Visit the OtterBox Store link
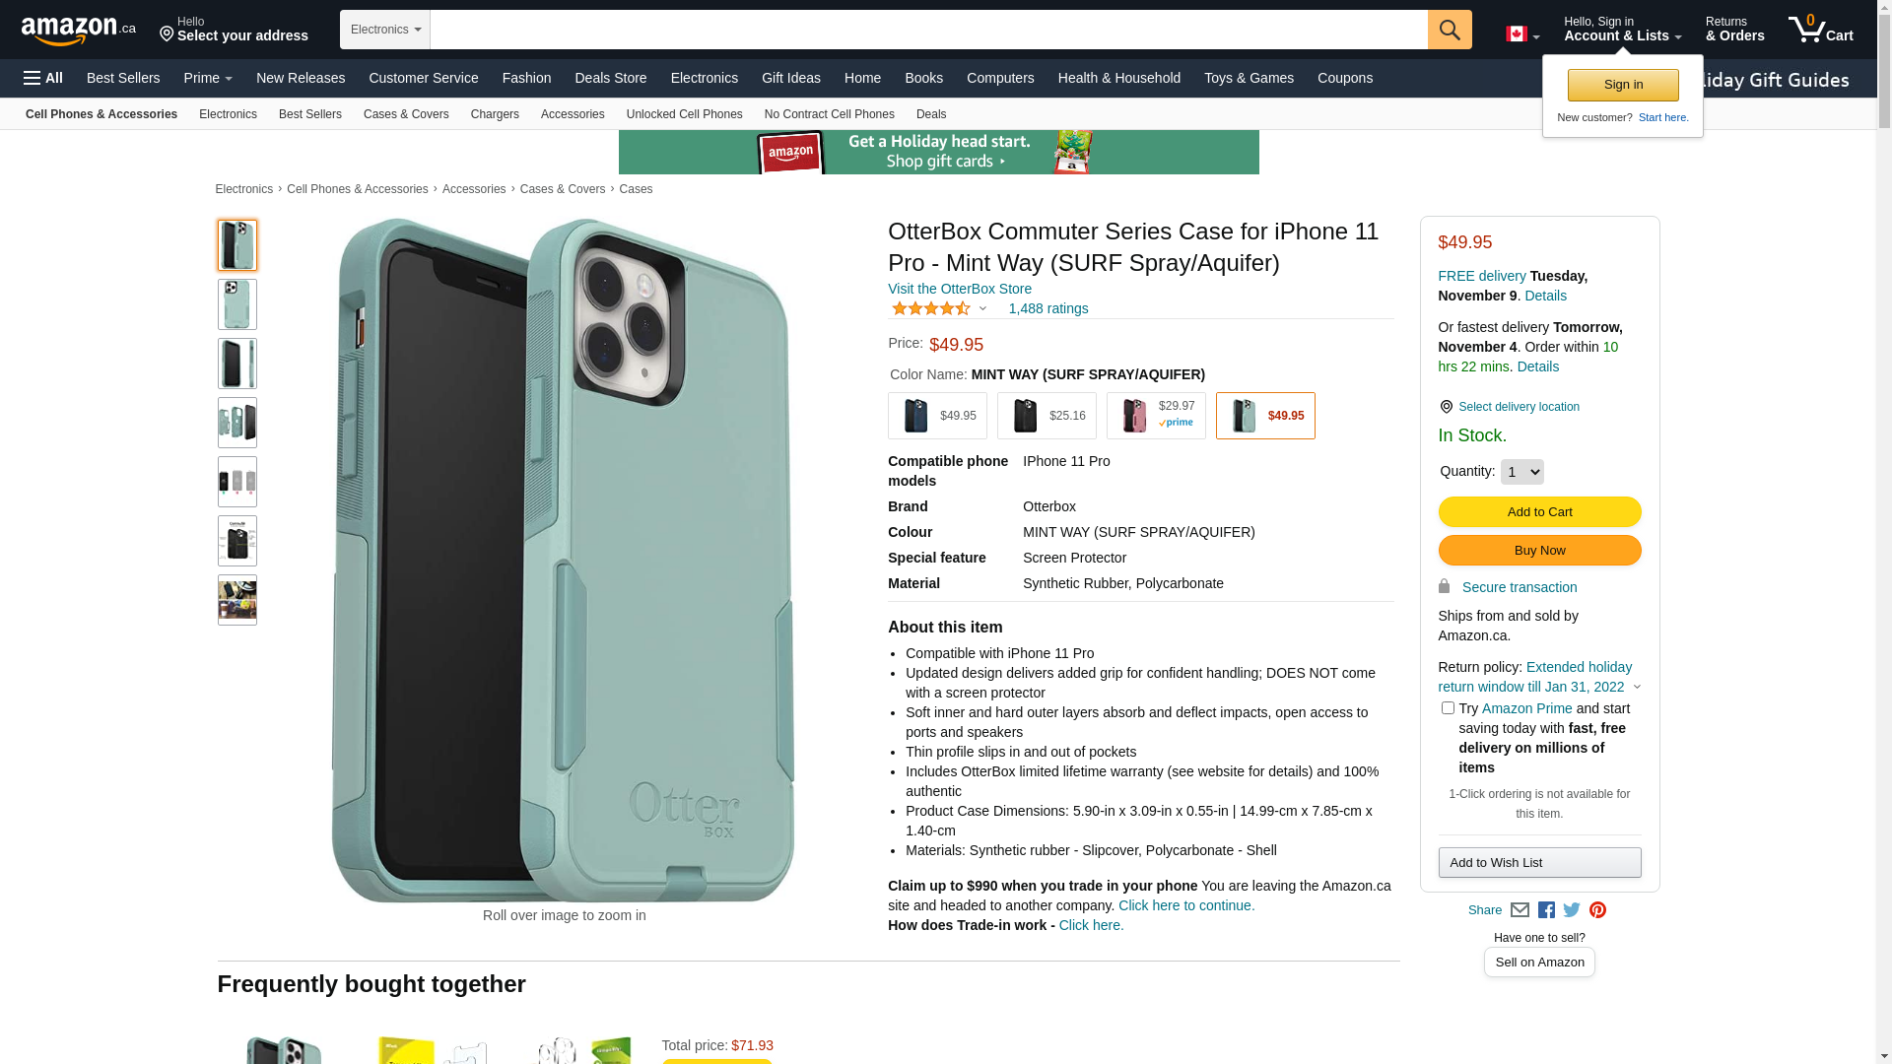 pyautogui.click(x=960, y=289)
